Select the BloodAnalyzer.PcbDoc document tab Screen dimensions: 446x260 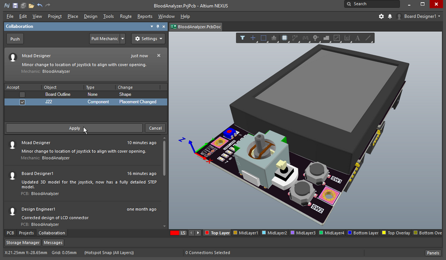[196, 27]
